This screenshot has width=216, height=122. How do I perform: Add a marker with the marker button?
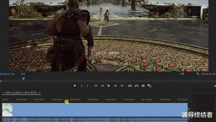pos(75,86)
